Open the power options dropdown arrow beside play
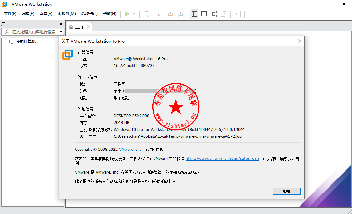352x214 pixels. 134,14
